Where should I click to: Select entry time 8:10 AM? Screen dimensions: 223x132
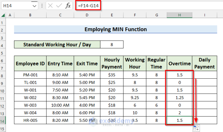[x=60, y=75]
